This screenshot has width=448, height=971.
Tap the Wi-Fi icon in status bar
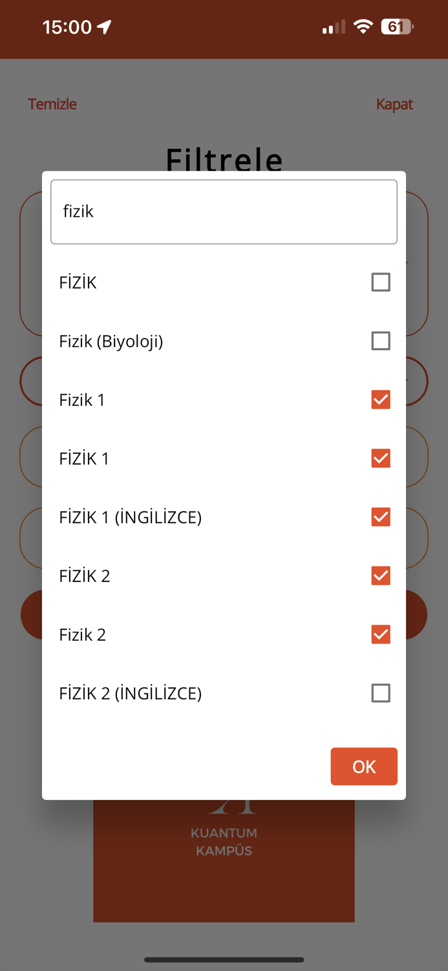[363, 27]
